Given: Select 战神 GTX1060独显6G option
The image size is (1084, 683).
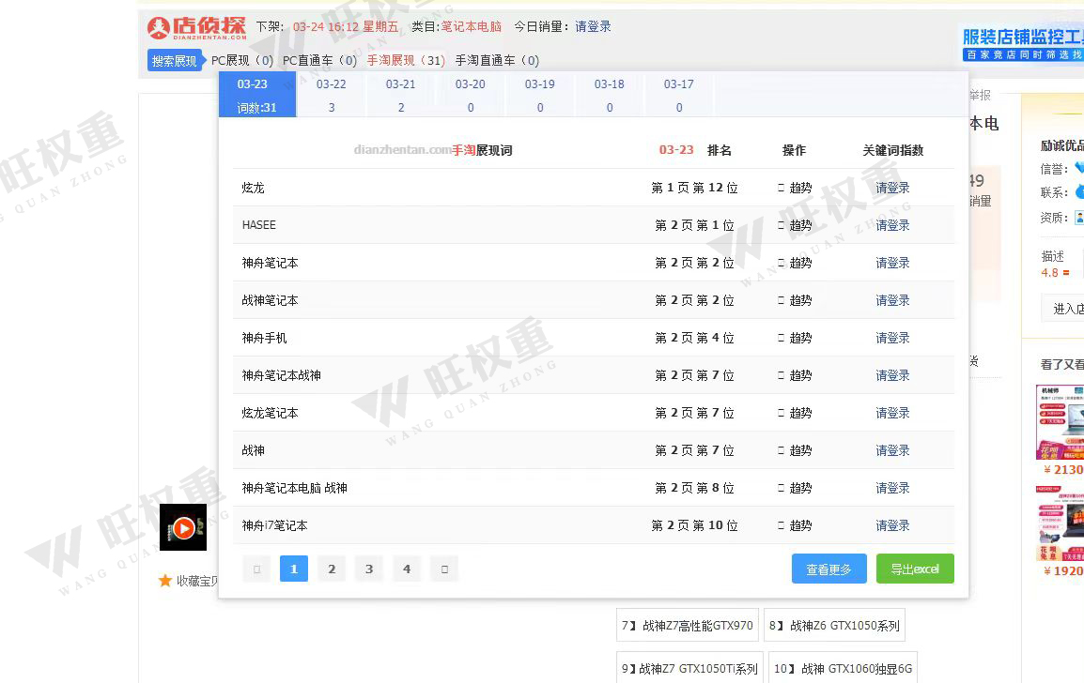Looking at the screenshot, I should click(x=843, y=668).
